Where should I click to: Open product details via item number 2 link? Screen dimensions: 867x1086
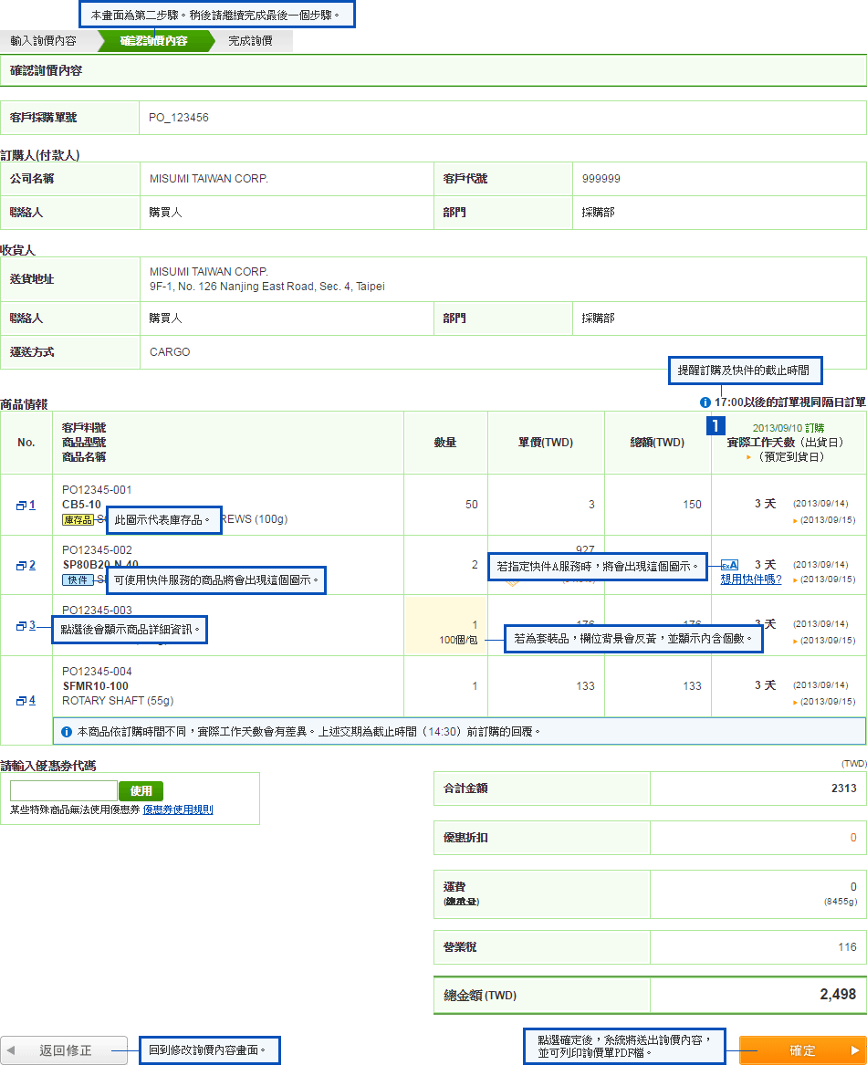(x=32, y=565)
